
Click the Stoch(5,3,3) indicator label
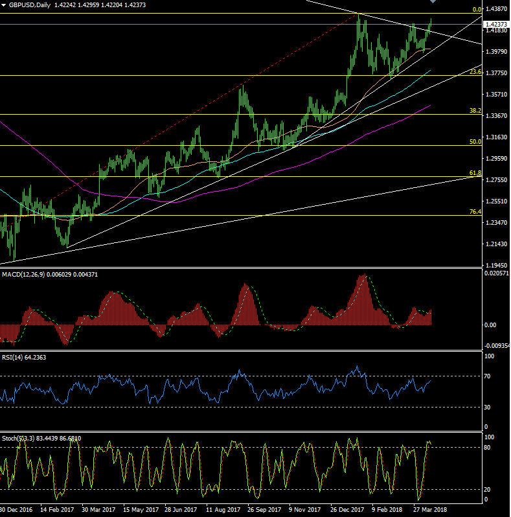[21, 439]
